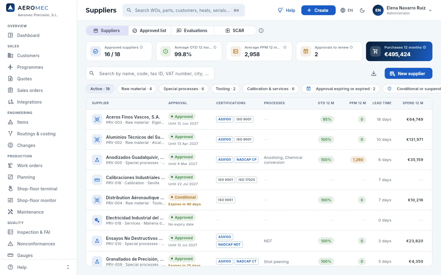Open Shop-floor terminal
The height and width of the screenshot is (275, 441).
(x=38, y=189)
